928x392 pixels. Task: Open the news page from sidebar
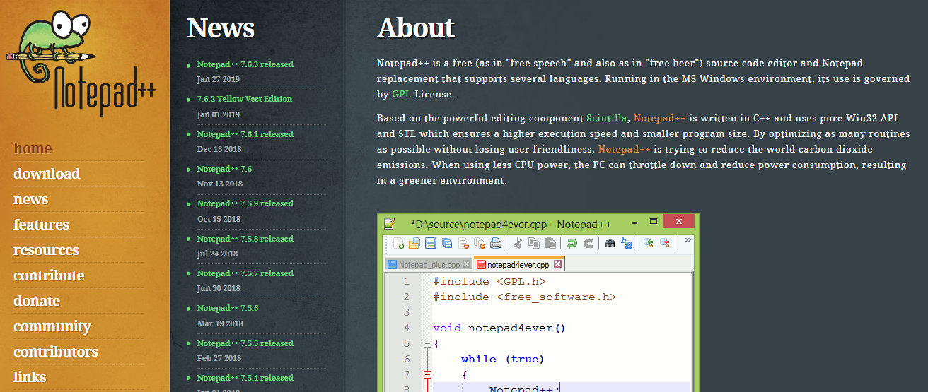[x=31, y=199]
